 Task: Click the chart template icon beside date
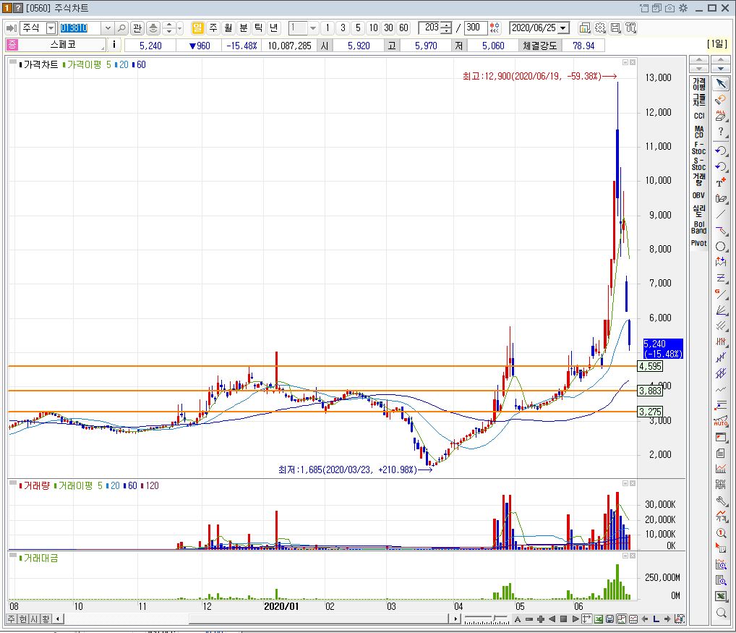coord(584,28)
